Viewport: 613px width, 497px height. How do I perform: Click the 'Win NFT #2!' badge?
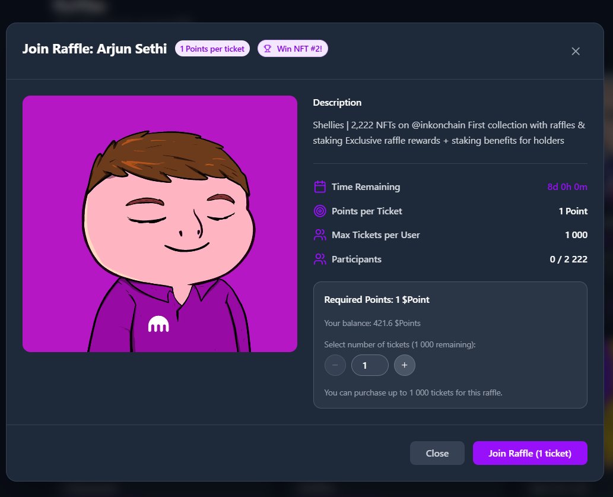pos(293,49)
